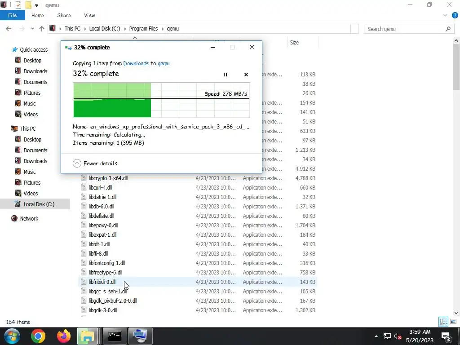Select libexpat-1.dll file icon
Image resolution: width=460 pixels, height=345 pixels.
(x=84, y=234)
